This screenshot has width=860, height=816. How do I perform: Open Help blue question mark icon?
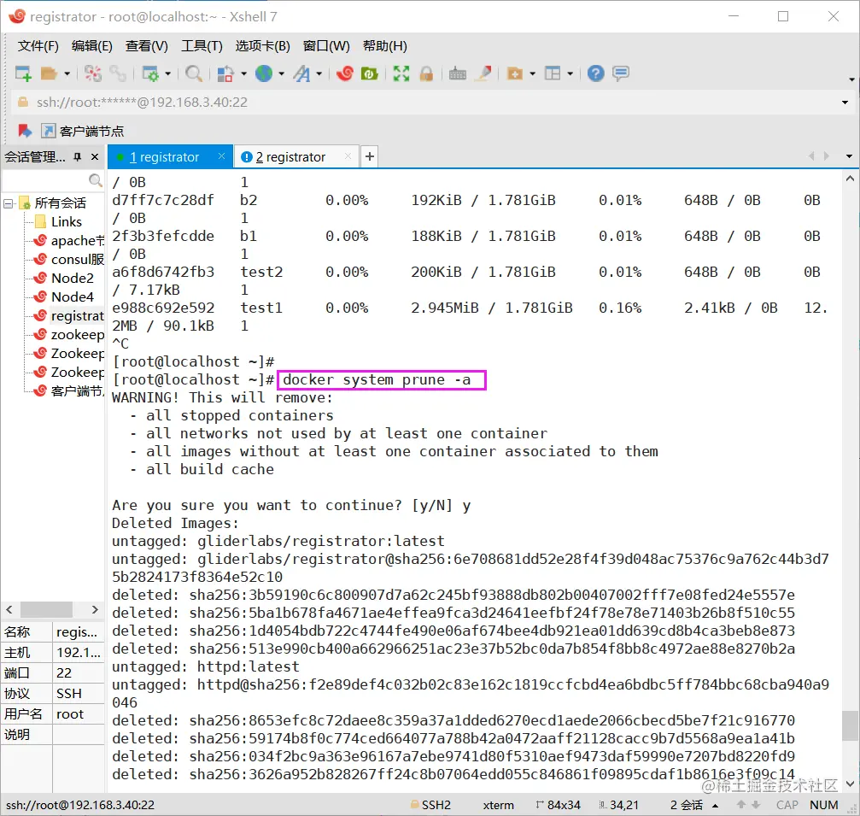pyautogui.click(x=595, y=73)
